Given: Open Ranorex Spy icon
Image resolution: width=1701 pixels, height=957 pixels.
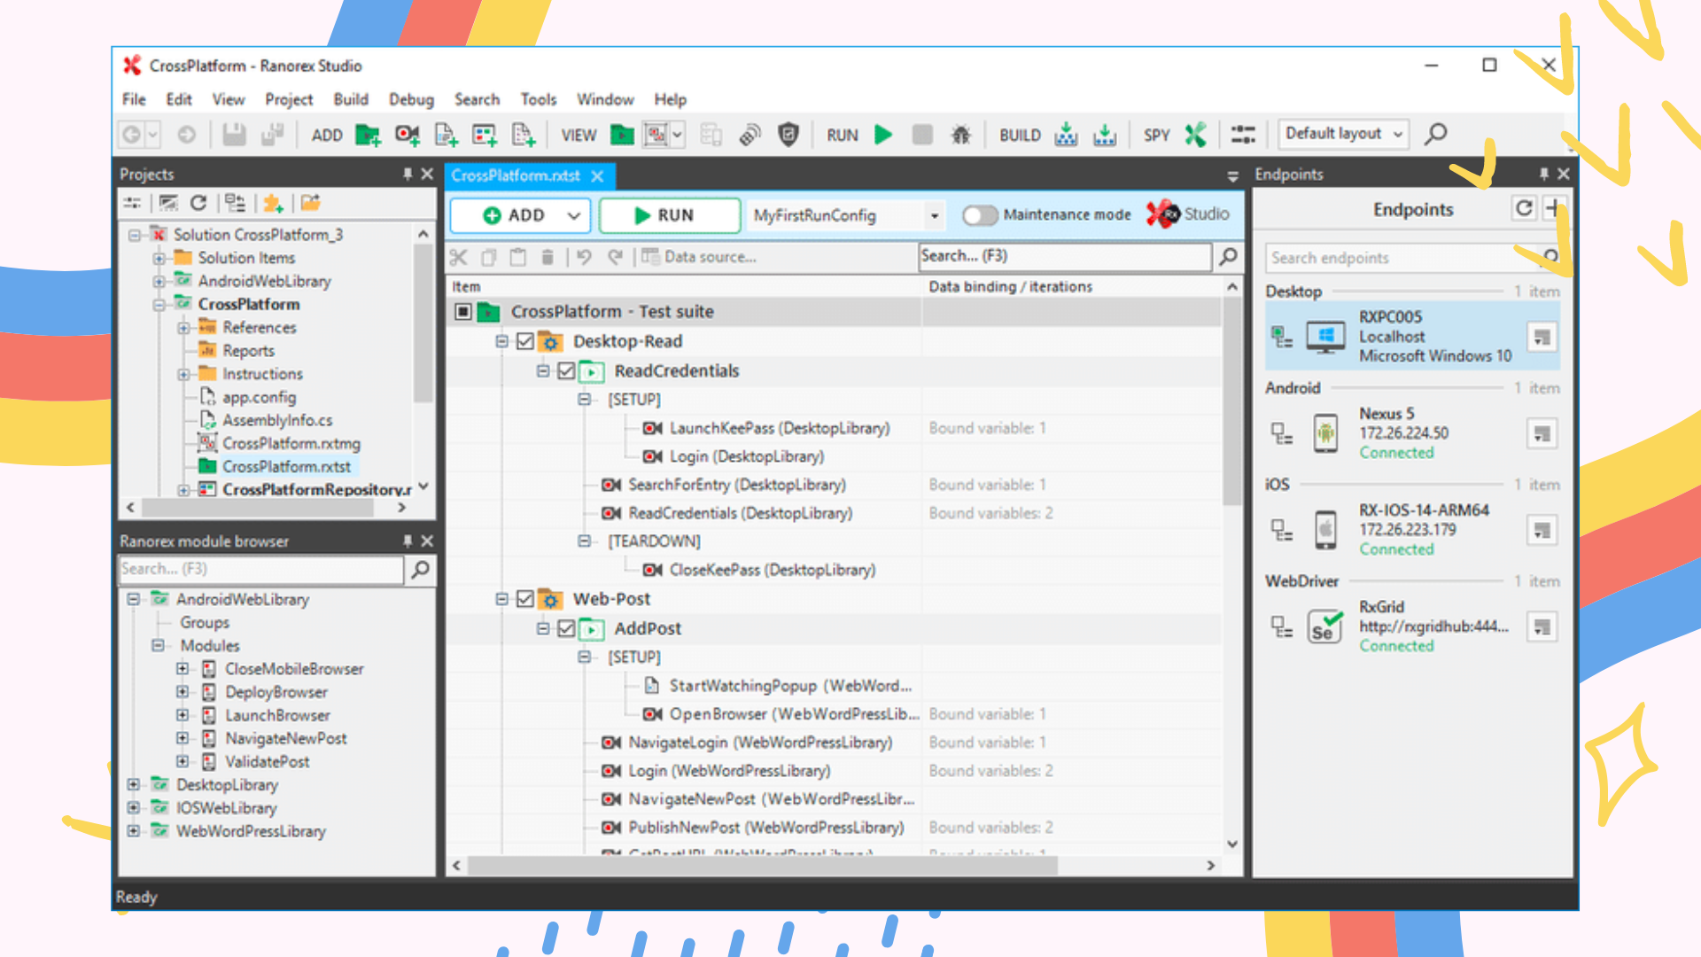Looking at the screenshot, I should click(1195, 135).
